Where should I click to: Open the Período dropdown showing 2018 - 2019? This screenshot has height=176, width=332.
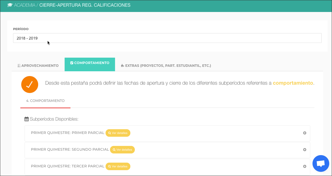tap(167, 38)
